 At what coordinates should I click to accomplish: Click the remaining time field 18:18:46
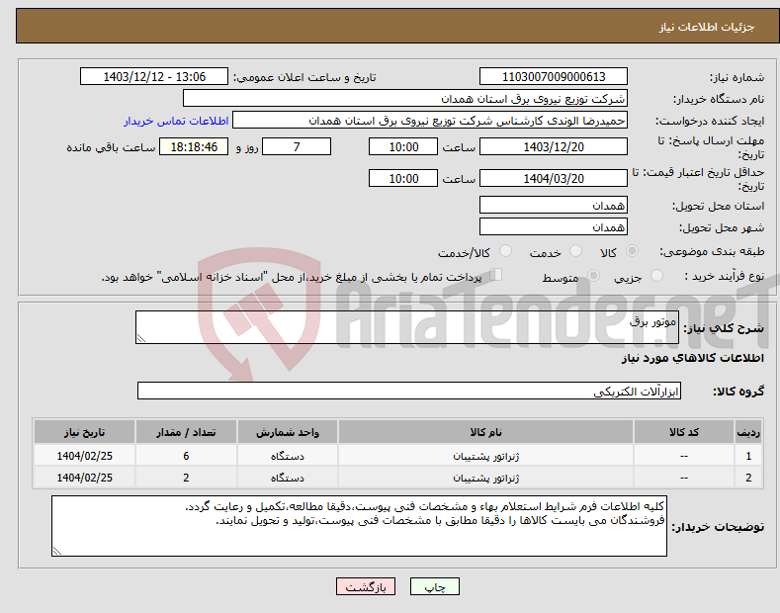point(194,146)
